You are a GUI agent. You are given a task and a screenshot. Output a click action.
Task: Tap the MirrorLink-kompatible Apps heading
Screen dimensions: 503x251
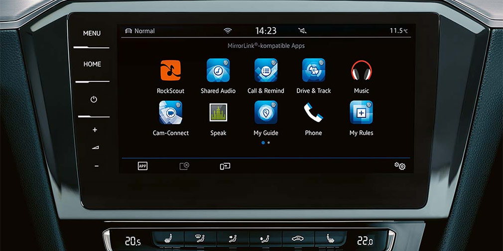pyautogui.click(x=266, y=46)
